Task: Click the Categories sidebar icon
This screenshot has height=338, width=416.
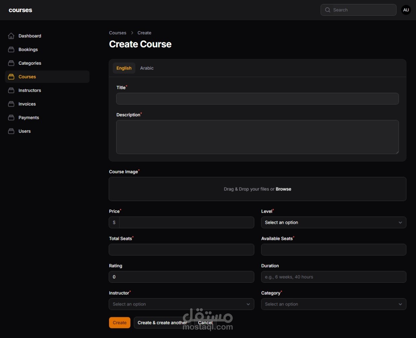Action: tap(11, 63)
